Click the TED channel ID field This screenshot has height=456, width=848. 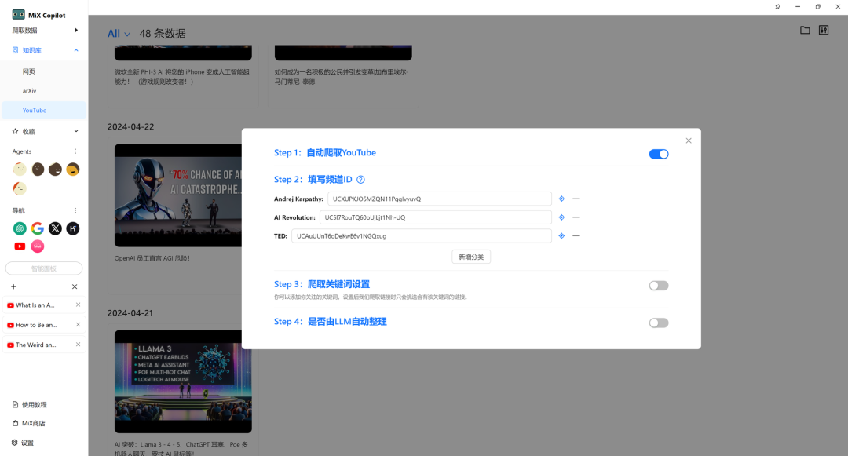(422, 235)
